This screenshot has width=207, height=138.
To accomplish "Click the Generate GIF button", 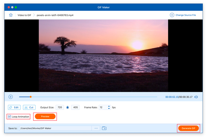I will click(x=188, y=128).
